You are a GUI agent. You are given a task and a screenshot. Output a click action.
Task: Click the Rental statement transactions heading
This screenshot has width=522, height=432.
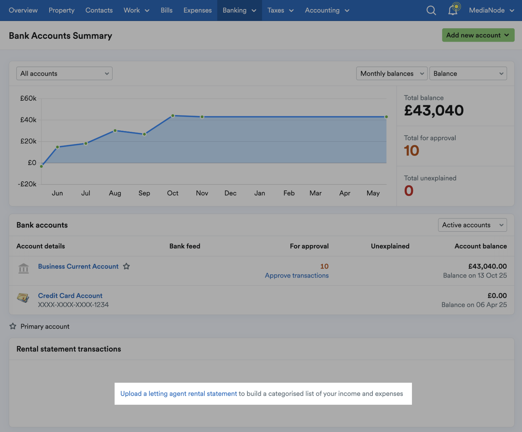tap(69, 349)
